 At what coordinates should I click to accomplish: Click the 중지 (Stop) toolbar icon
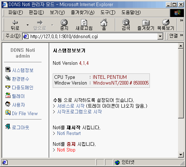pos(64,22)
